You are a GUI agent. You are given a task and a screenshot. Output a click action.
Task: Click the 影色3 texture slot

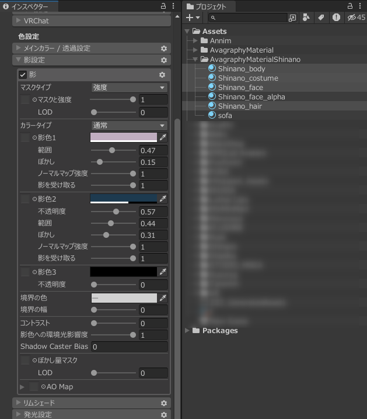[x=25, y=272]
